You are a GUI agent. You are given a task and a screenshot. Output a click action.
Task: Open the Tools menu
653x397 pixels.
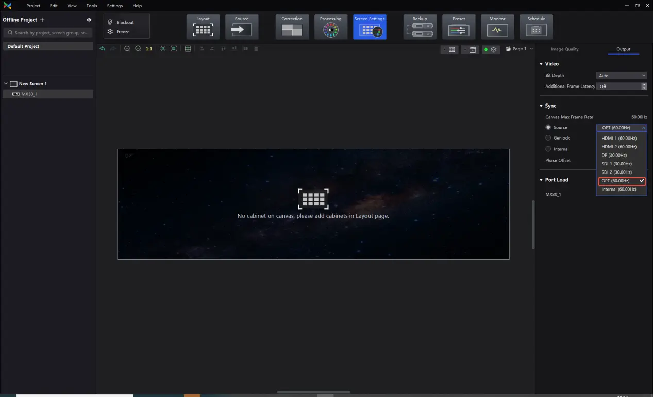(92, 6)
